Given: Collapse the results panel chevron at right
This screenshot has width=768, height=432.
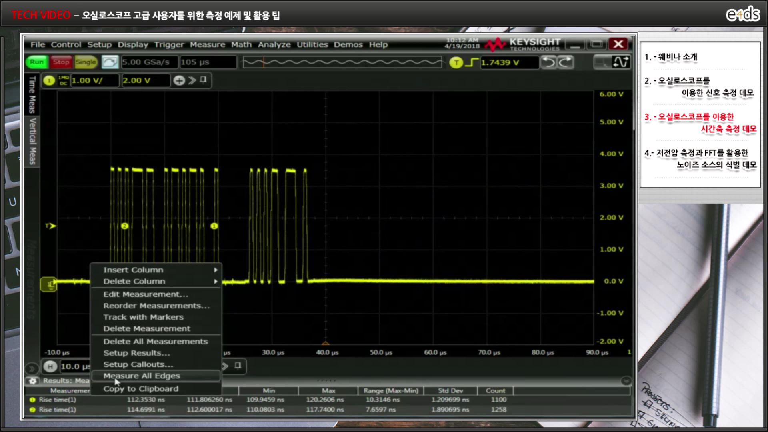Looking at the screenshot, I should pyautogui.click(x=626, y=380).
